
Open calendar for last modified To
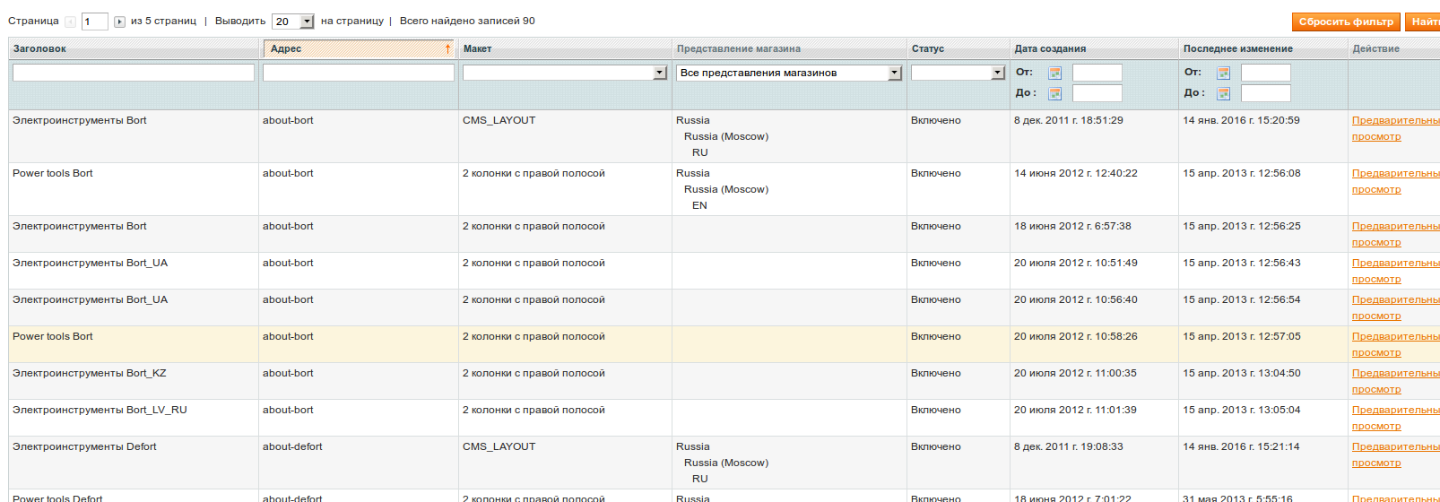(x=1223, y=93)
